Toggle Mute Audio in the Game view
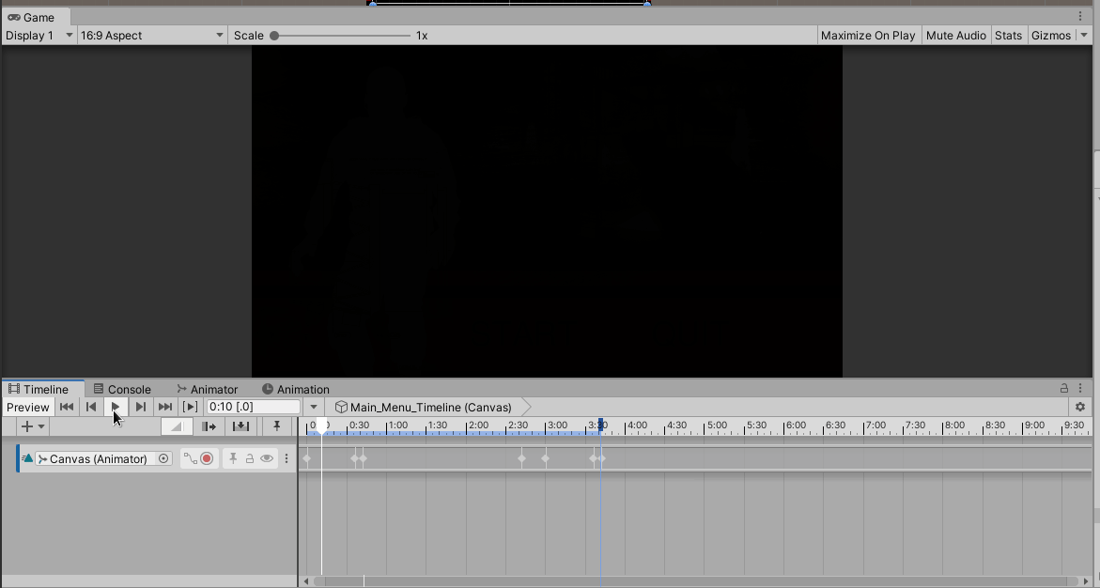Image resolution: width=1100 pixels, height=588 pixels. [955, 35]
